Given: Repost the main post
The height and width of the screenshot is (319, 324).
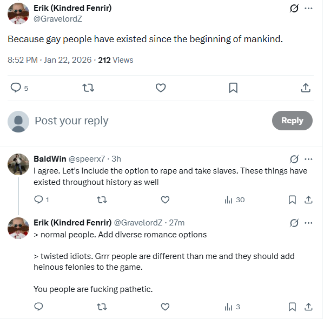Looking at the screenshot, I should (x=88, y=88).
